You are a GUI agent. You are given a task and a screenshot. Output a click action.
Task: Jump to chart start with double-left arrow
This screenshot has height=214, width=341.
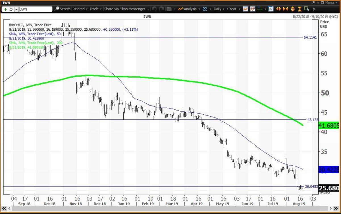[x=4, y=208]
